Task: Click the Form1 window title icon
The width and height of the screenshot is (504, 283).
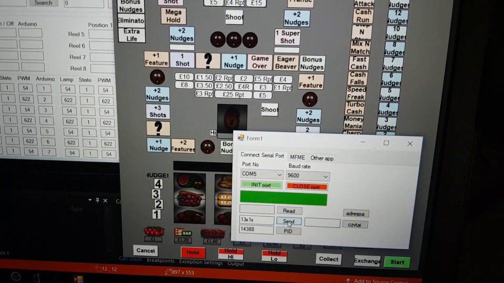Action: (x=241, y=138)
